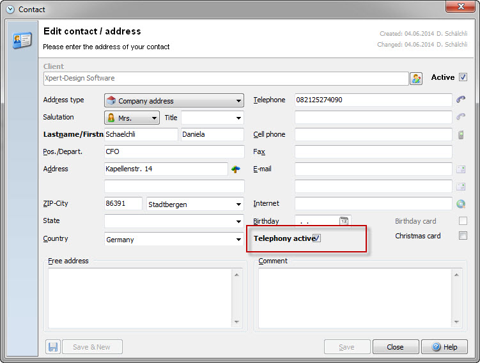Click the Save button
The width and height of the screenshot is (480, 363).
click(x=347, y=347)
